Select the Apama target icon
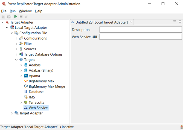 coord(26,76)
